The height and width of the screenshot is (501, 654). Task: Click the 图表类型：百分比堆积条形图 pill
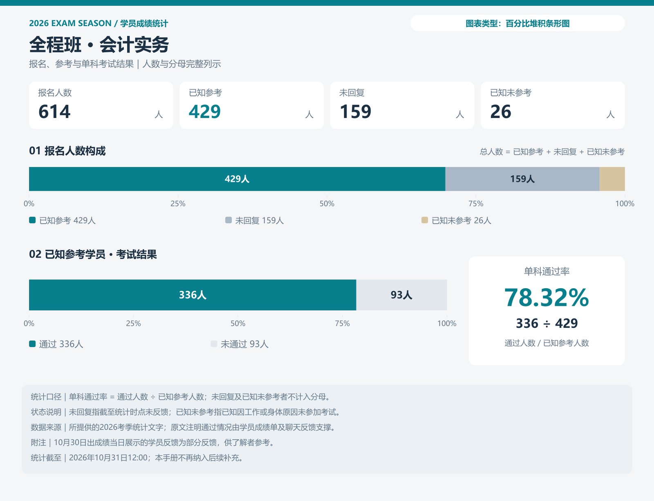517,23
